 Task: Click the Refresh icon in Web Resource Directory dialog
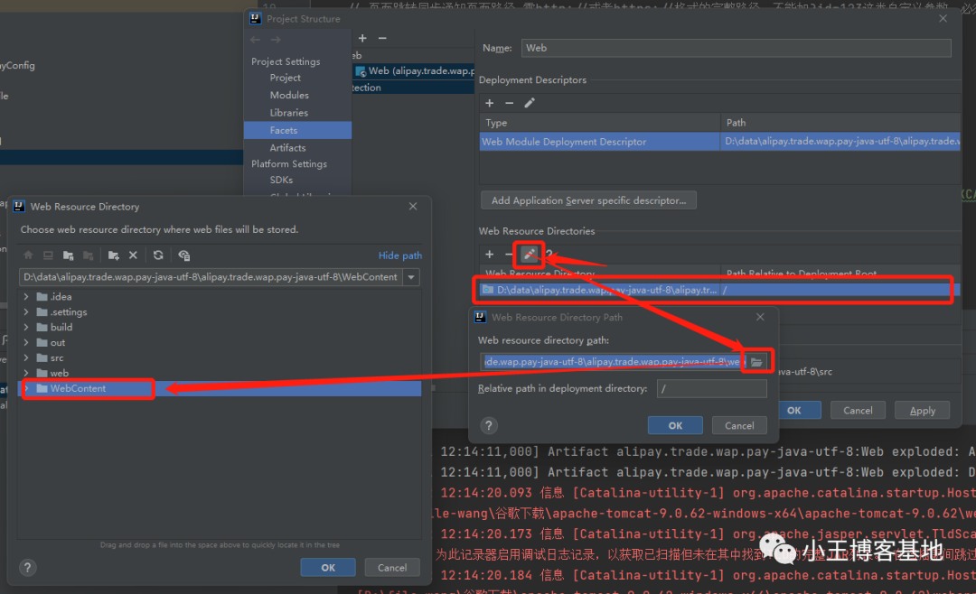pyautogui.click(x=158, y=255)
